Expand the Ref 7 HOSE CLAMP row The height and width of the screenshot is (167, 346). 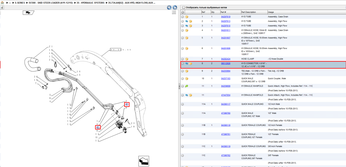(x=182, y=59)
